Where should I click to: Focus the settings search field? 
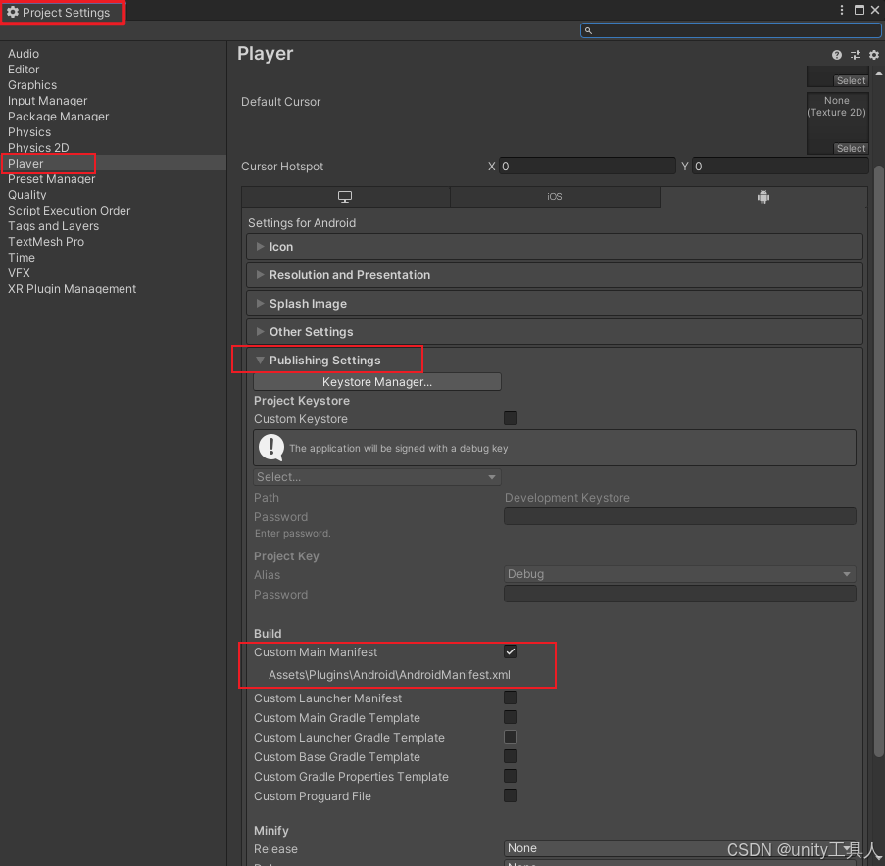coord(730,30)
